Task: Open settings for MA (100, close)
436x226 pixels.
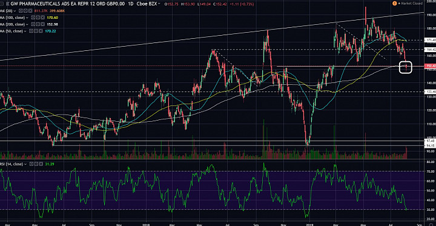Action: [38, 18]
